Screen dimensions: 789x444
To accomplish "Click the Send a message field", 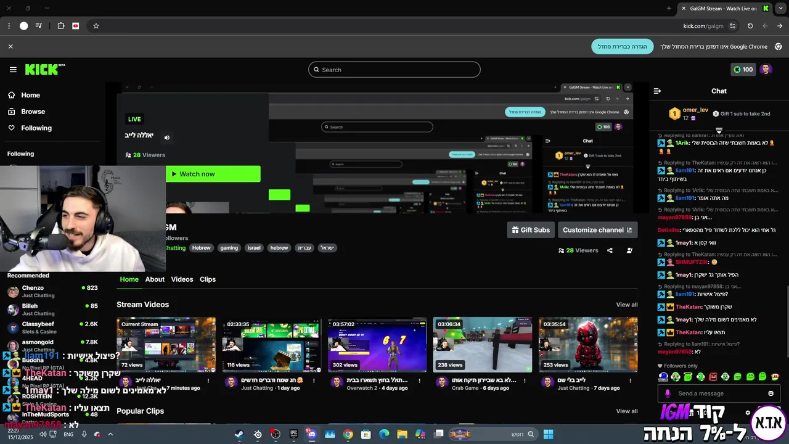I will click(719, 393).
